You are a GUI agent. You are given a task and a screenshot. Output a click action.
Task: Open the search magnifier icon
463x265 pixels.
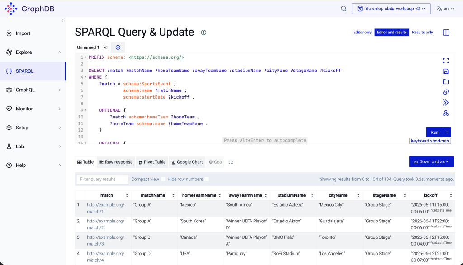pos(344,9)
